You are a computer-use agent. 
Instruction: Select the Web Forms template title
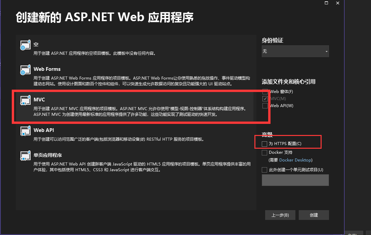tap(47, 69)
